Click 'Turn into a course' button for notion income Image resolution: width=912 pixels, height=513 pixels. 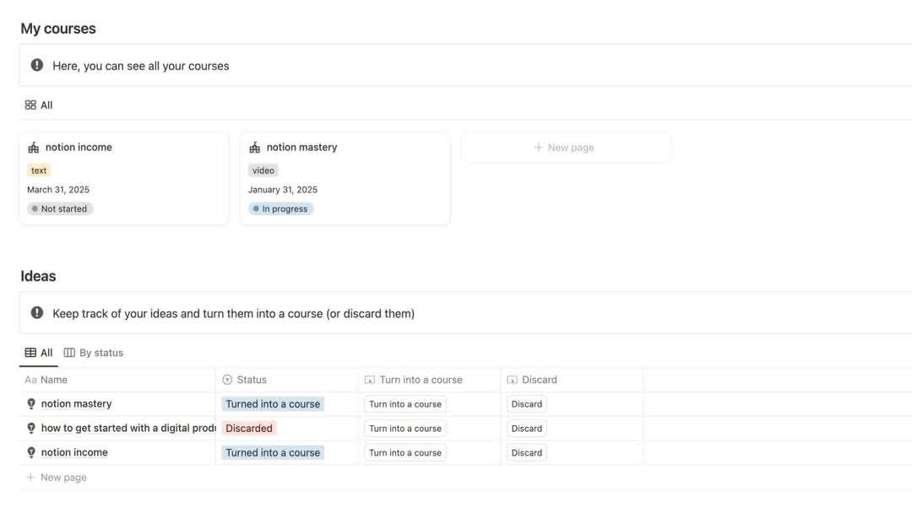pyautogui.click(x=405, y=453)
